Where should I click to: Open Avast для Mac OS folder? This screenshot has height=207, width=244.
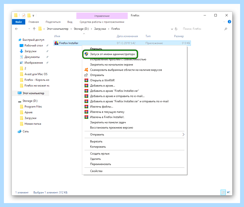click(36, 74)
